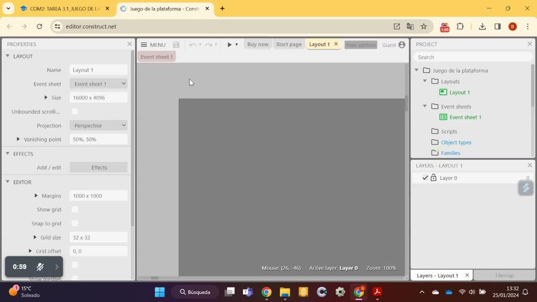Collapse the Juego de la plataforma project tree

(x=417, y=70)
